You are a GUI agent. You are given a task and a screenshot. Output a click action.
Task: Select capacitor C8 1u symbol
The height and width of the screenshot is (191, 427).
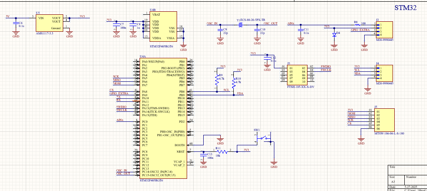point(133,25)
